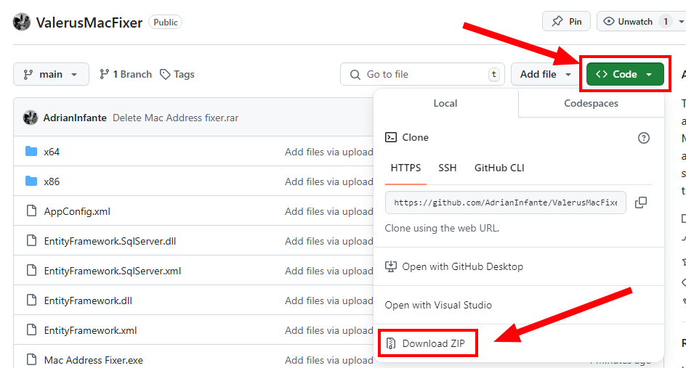Open the AppConfig.xml file
The image size is (686, 368).
pos(77,211)
